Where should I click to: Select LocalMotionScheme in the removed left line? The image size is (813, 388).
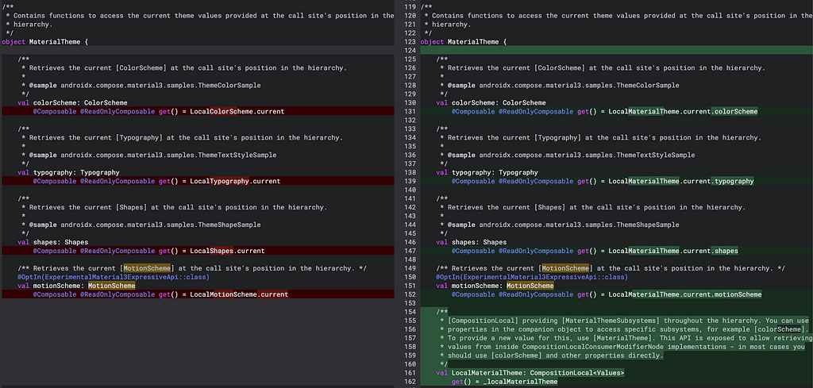pyautogui.click(x=225, y=294)
